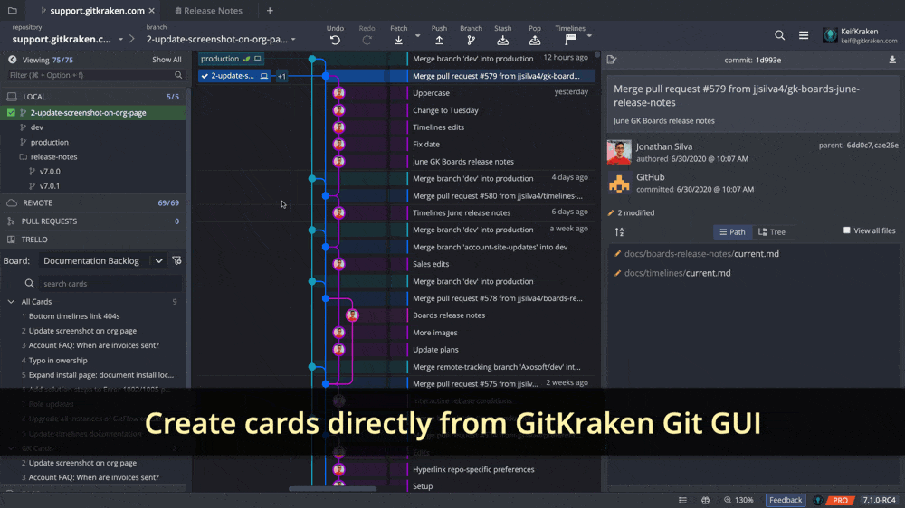
Task: Open the Timelines dropdown arrow
Action: tap(589, 36)
